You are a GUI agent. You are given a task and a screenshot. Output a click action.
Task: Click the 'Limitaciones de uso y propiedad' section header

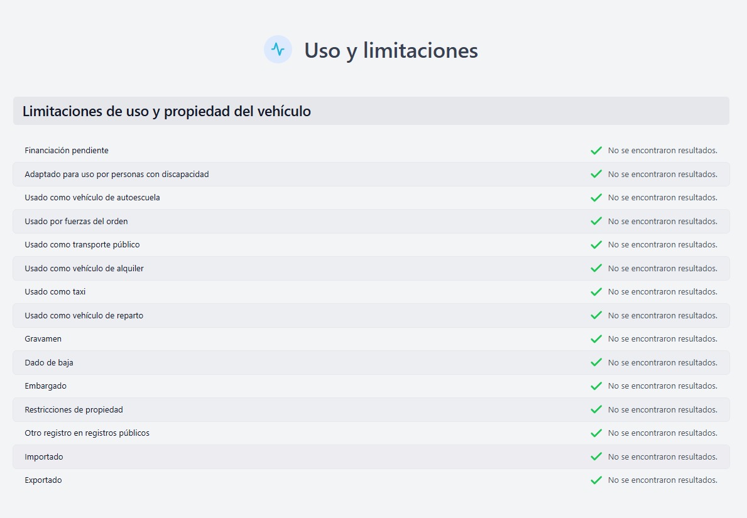[x=166, y=112]
